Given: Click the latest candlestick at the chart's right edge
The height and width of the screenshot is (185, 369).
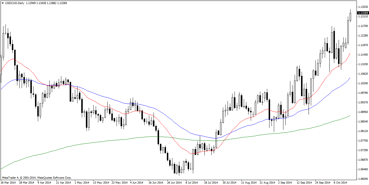Looking at the screenshot, I should [x=350, y=17].
